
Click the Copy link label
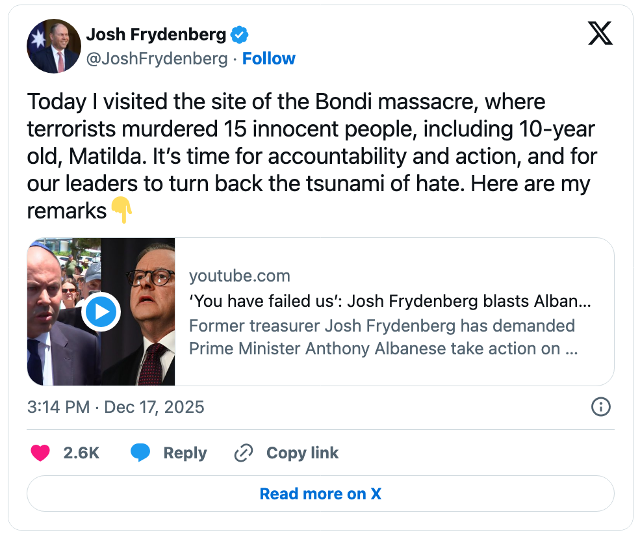302,453
